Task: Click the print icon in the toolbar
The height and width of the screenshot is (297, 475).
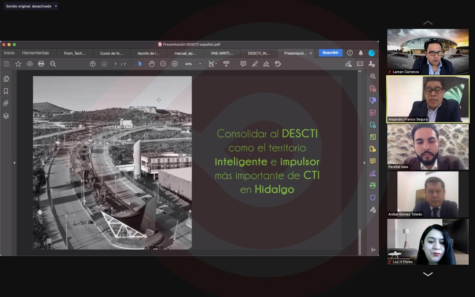Action: coord(41,64)
